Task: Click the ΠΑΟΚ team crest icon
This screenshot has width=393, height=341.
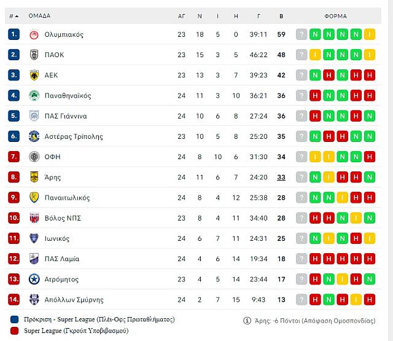Action: coord(34,55)
